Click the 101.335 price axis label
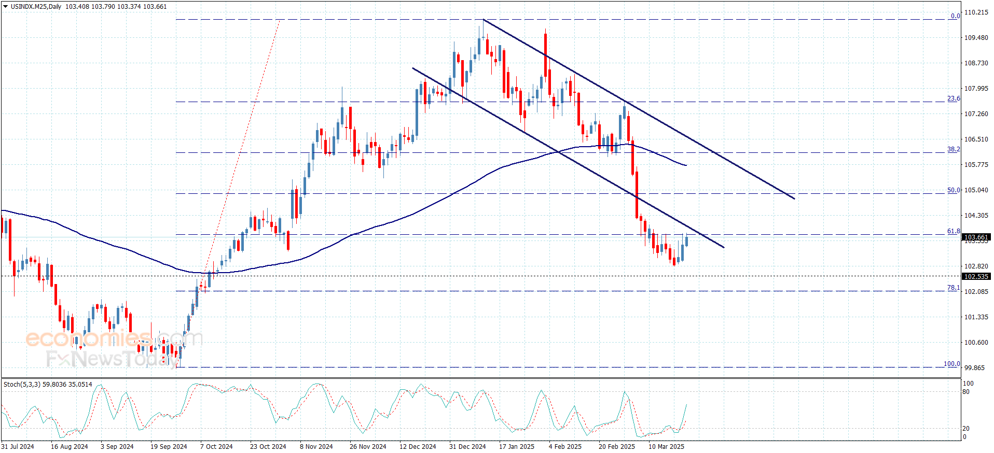The image size is (994, 453). [x=976, y=317]
